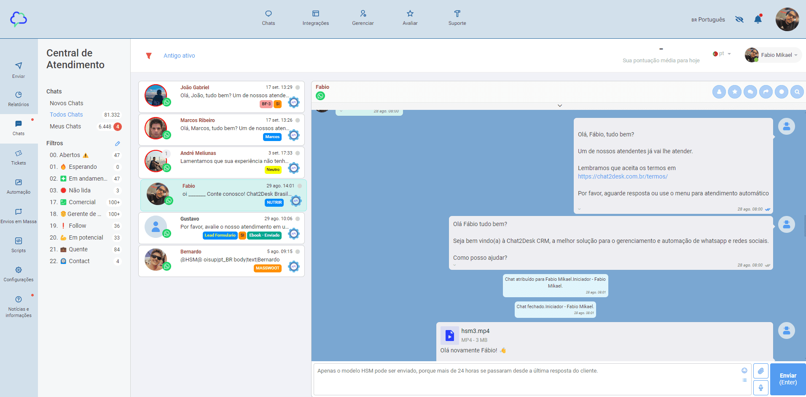Toggle the crossed-eye visibility icon

pyautogui.click(x=739, y=19)
